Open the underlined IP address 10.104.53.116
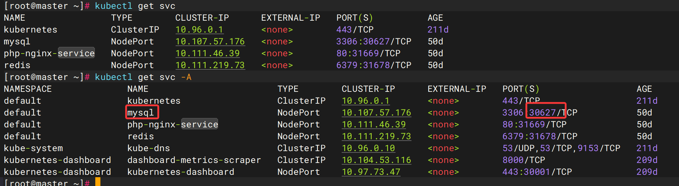679x186 pixels. (376, 160)
